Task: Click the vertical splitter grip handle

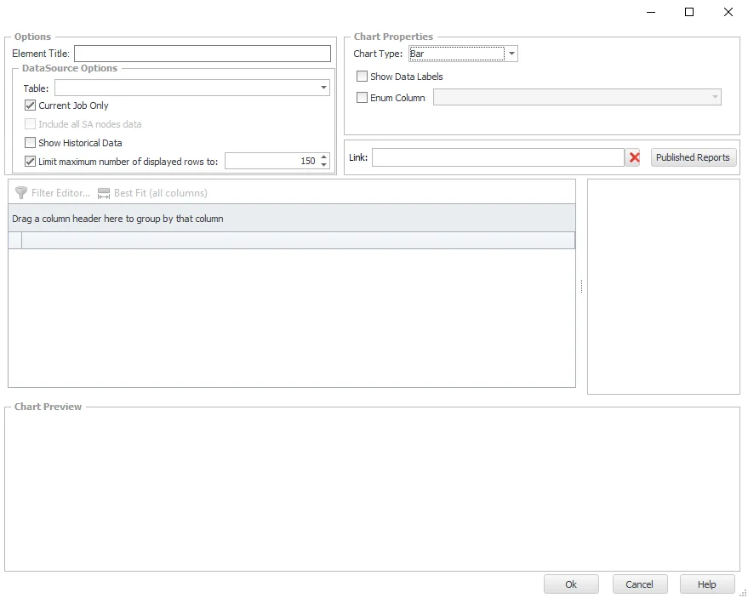Action: [581, 286]
